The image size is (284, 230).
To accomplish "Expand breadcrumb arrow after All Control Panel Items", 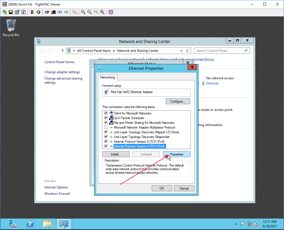I will (114, 51).
